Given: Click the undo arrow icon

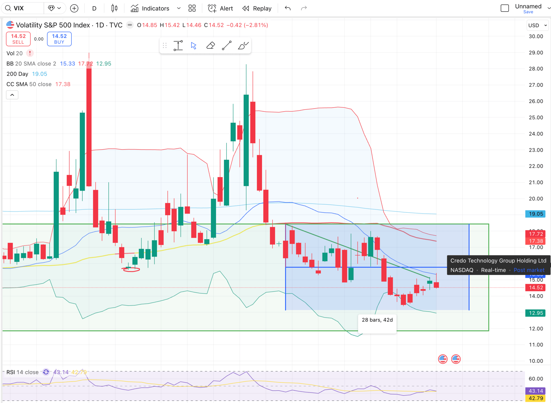Looking at the screenshot, I should pyautogui.click(x=288, y=8).
